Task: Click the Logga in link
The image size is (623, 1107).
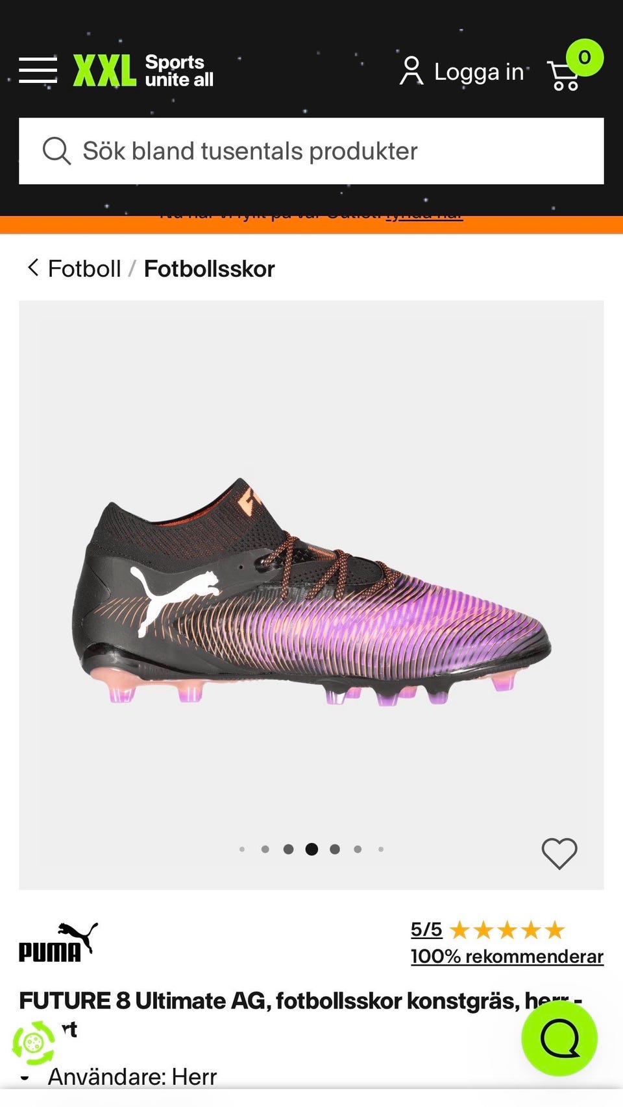Action: pyautogui.click(x=478, y=72)
